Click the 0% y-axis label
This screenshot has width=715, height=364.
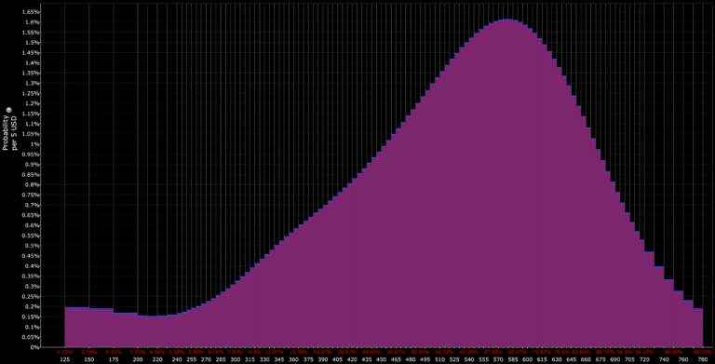click(x=34, y=347)
